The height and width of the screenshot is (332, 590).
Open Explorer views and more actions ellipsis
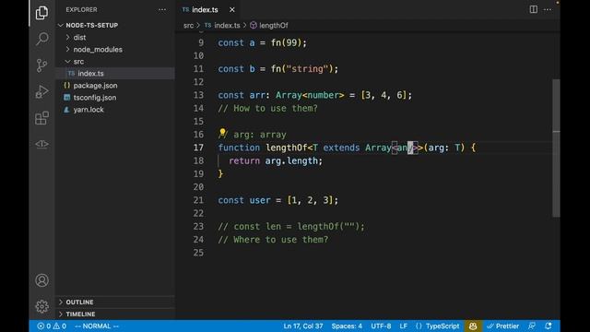pyautogui.click(x=162, y=10)
